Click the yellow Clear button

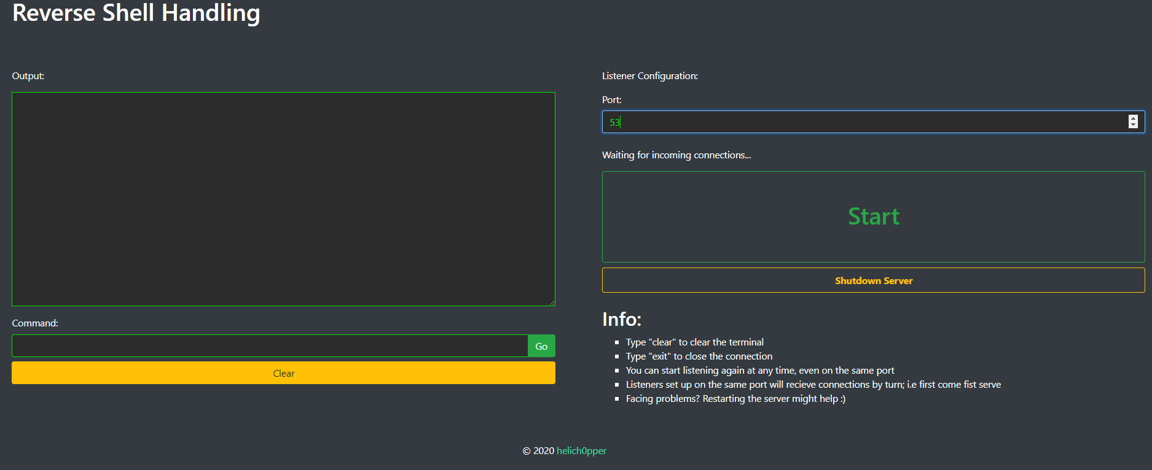(x=283, y=373)
